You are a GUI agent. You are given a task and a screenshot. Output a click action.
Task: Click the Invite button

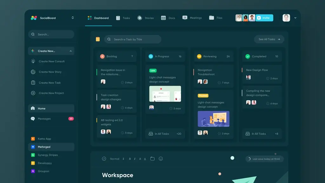(264, 18)
